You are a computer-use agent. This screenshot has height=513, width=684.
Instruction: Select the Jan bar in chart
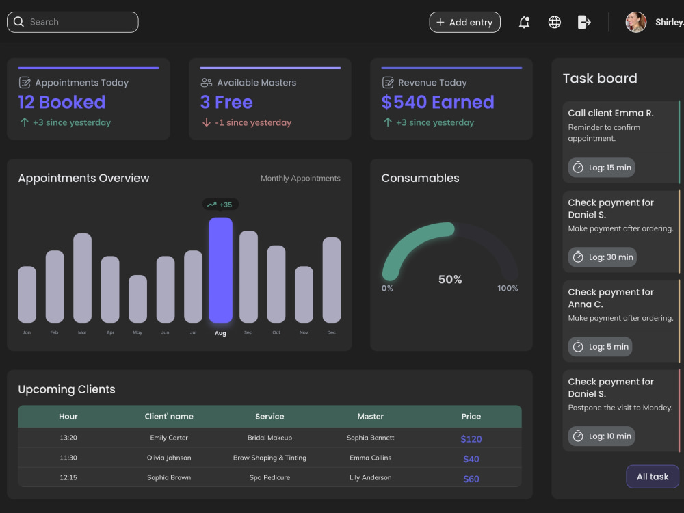(x=27, y=294)
